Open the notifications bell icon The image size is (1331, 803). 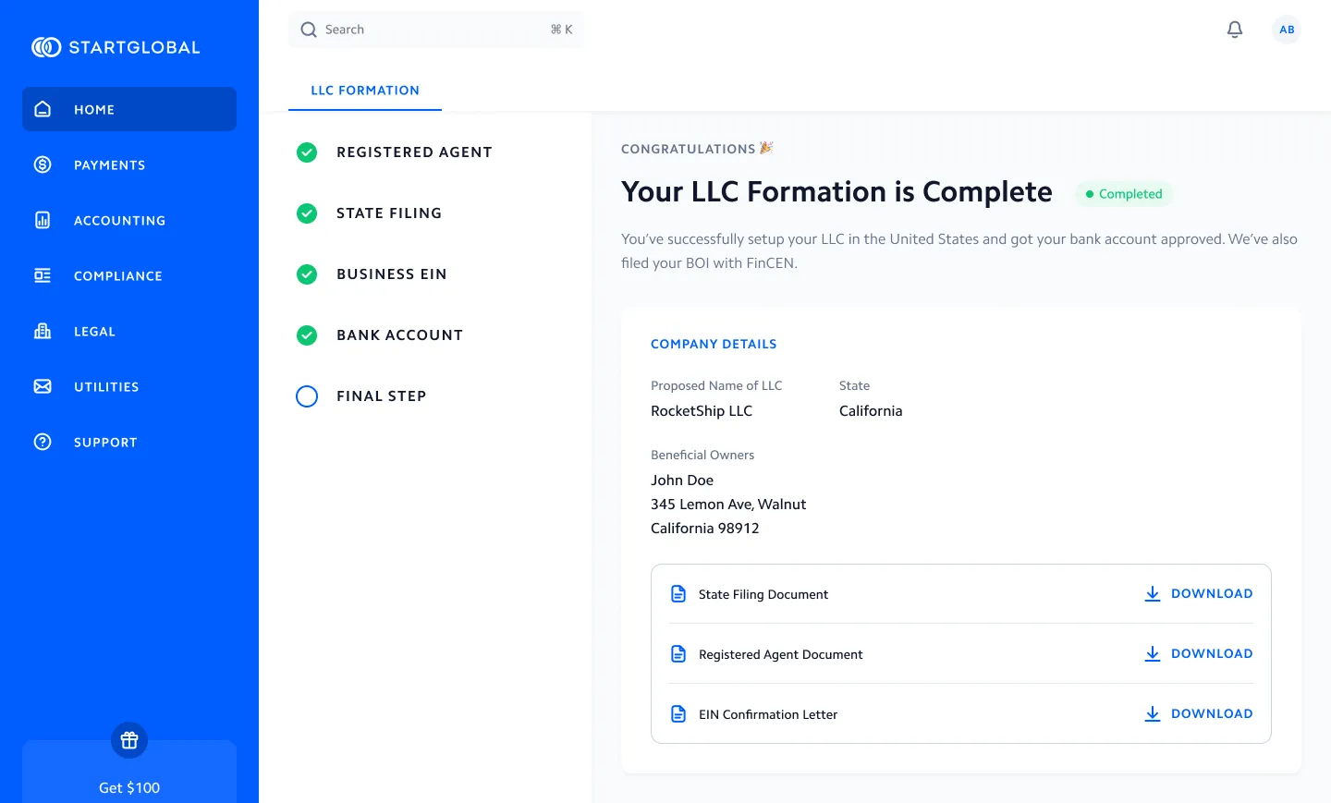coord(1234,29)
